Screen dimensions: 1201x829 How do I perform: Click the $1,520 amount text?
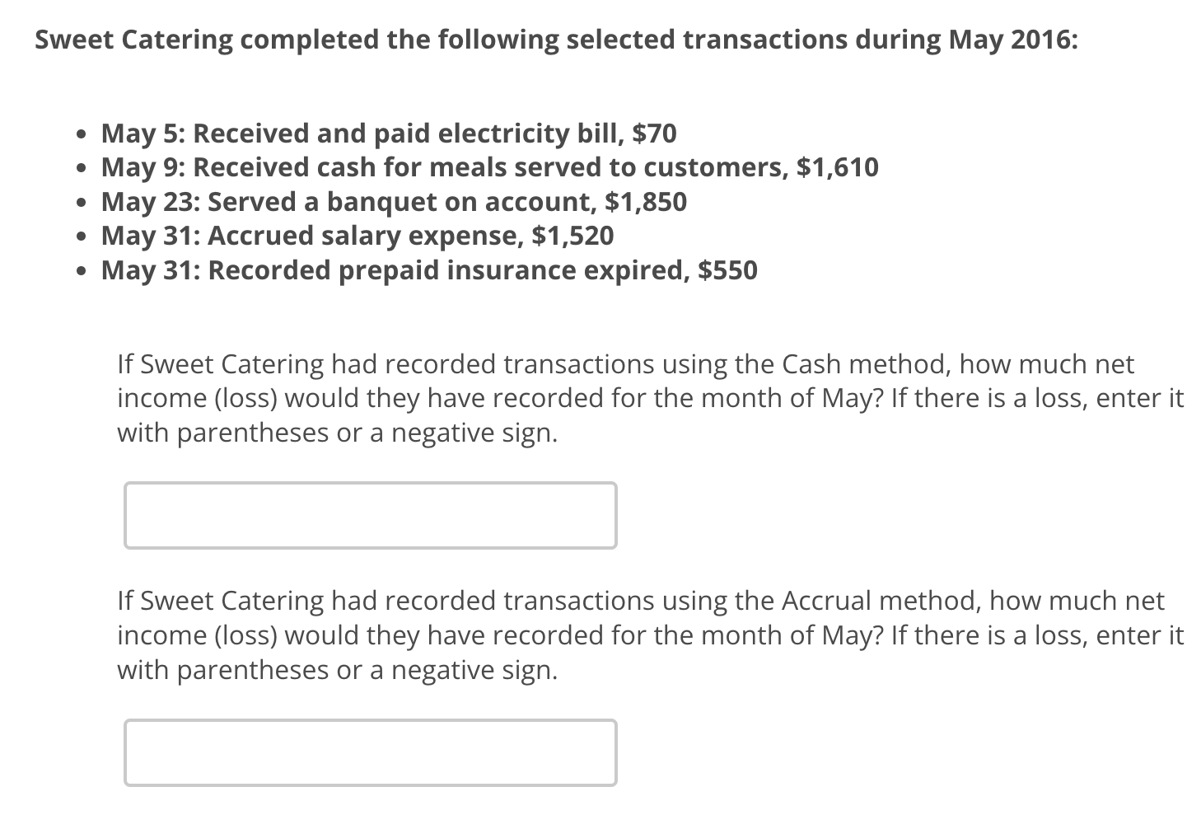coord(573,237)
